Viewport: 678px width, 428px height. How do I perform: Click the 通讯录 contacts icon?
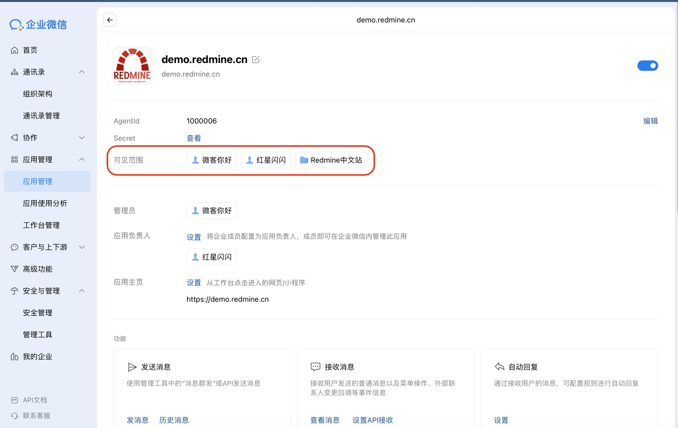click(x=15, y=72)
